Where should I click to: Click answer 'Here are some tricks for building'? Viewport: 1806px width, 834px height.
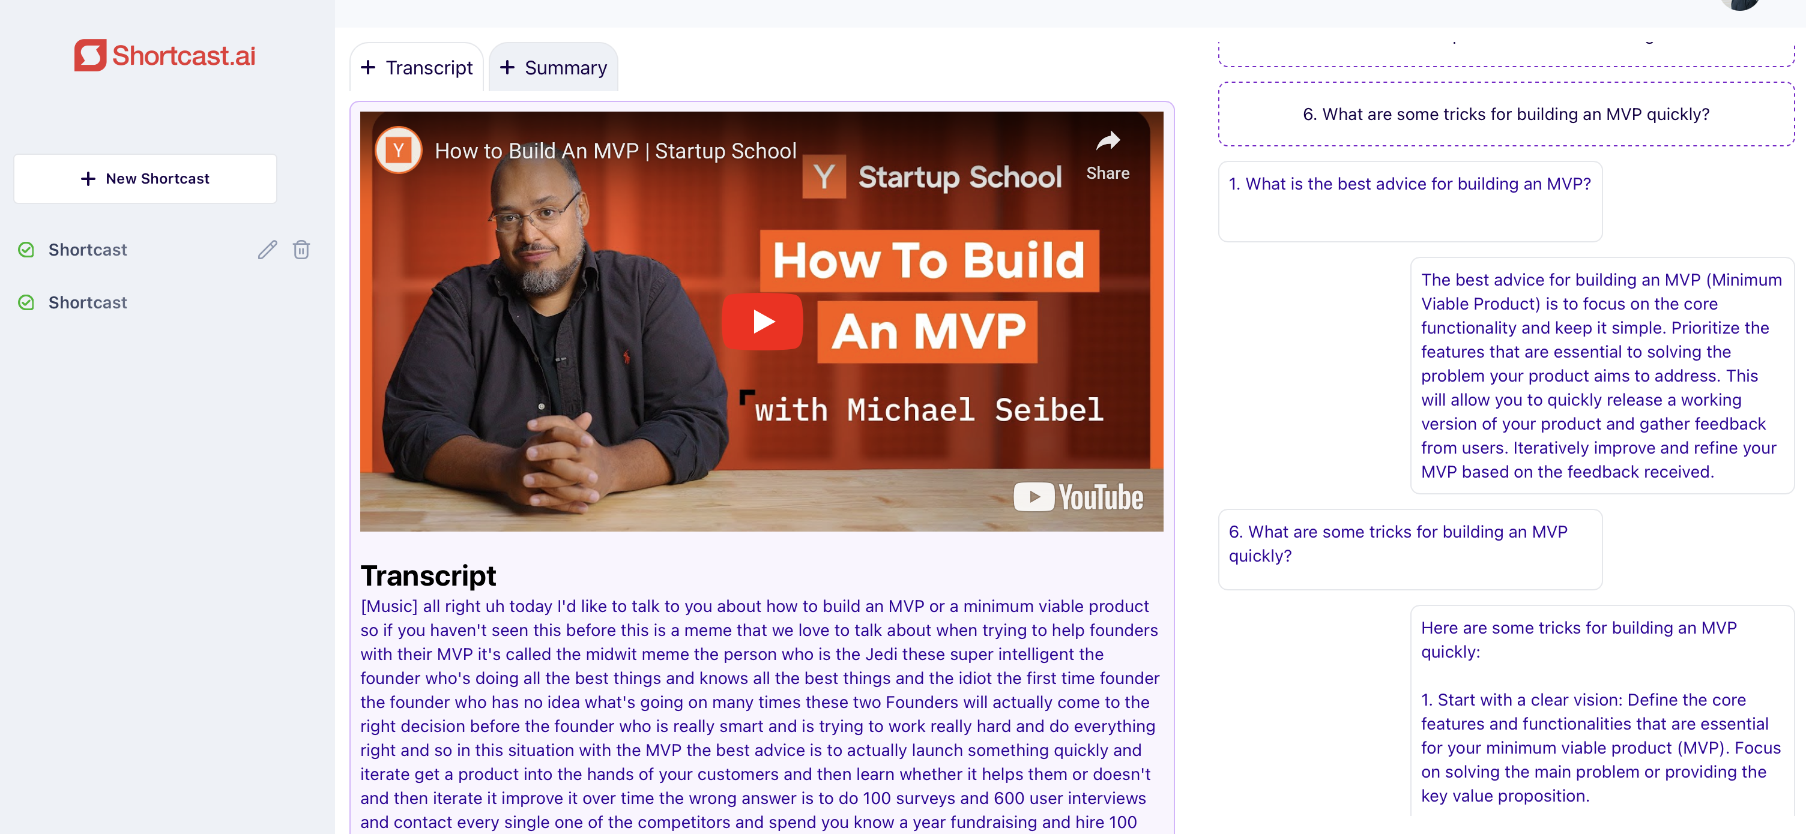[x=1602, y=712]
